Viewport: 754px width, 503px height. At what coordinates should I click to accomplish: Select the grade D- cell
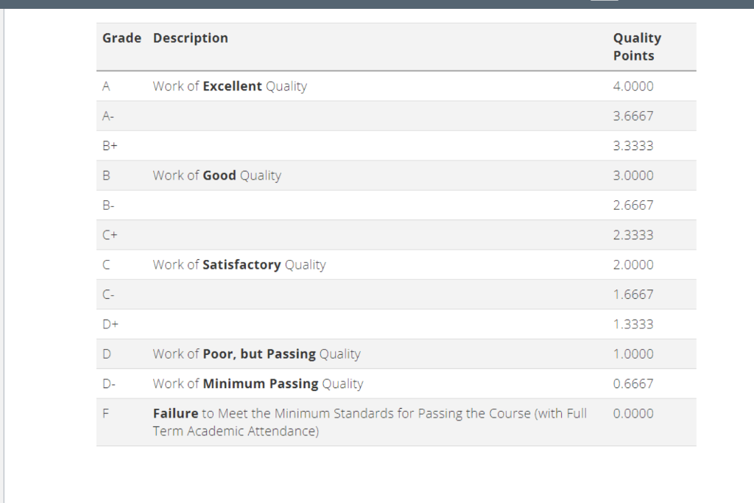pos(109,384)
